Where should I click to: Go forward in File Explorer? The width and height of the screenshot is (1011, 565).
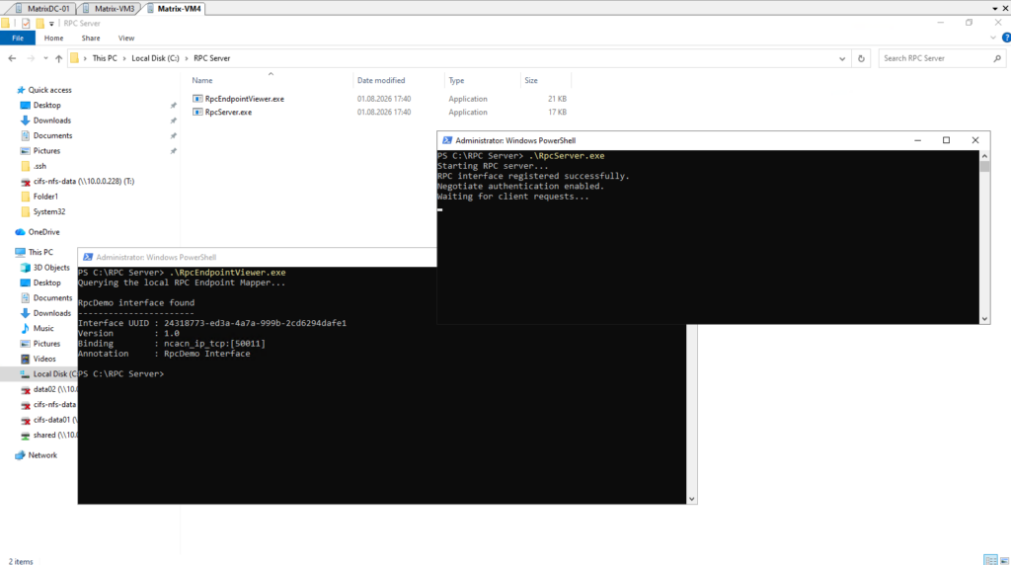tap(31, 58)
